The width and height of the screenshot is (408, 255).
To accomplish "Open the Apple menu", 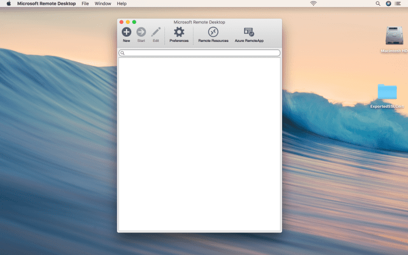I will (9, 3).
